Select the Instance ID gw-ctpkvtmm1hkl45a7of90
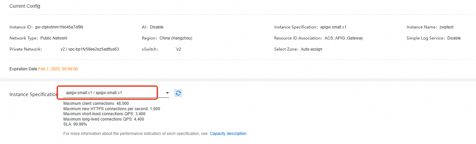 (x=59, y=27)
